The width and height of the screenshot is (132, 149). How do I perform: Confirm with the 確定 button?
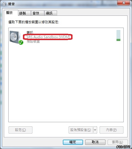pos(73,142)
